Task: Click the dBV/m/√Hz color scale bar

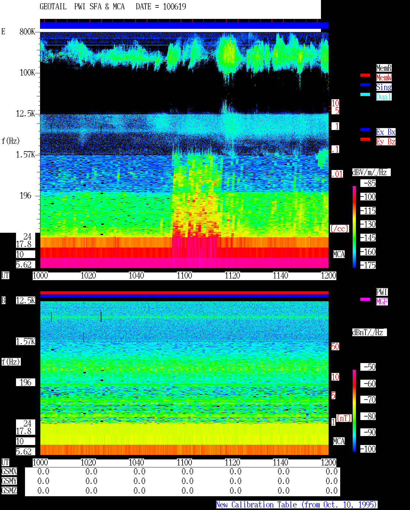Action: pos(354,227)
